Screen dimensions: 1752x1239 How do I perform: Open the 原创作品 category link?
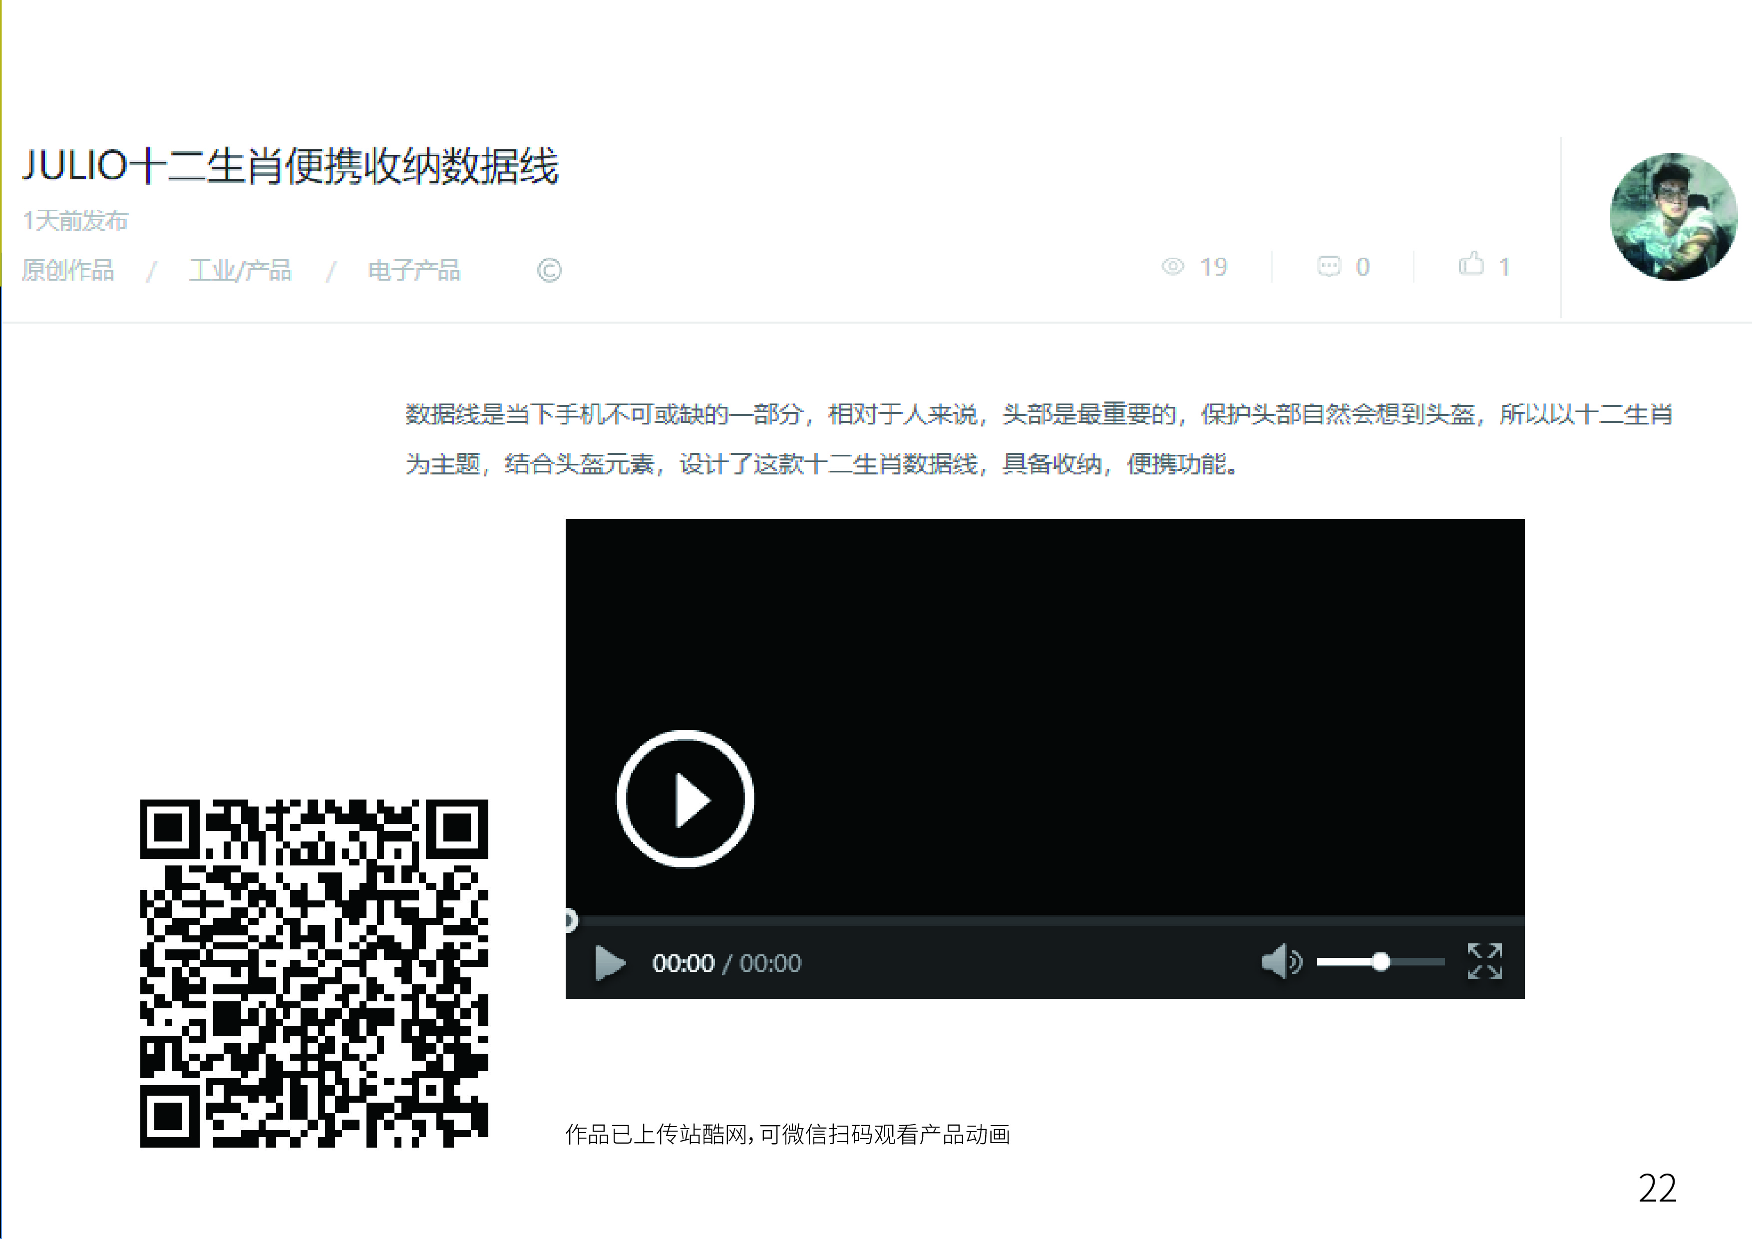(x=68, y=270)
